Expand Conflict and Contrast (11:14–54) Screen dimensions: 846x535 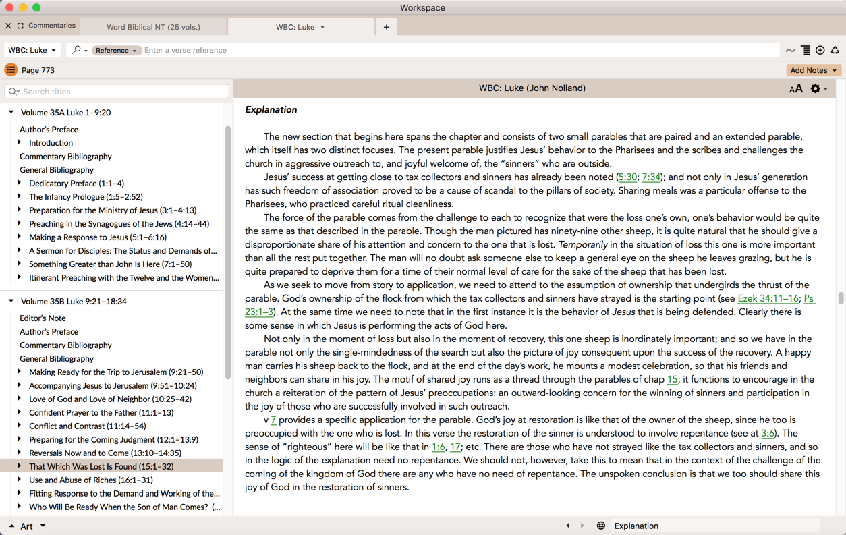pos(20,426)
